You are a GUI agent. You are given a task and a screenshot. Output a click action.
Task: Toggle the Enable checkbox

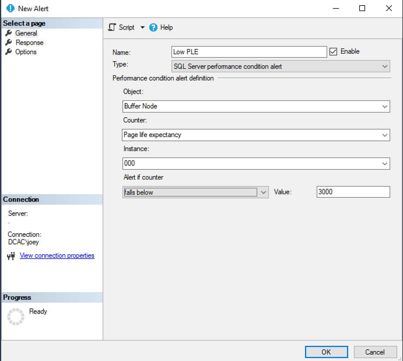pos(333,52)
